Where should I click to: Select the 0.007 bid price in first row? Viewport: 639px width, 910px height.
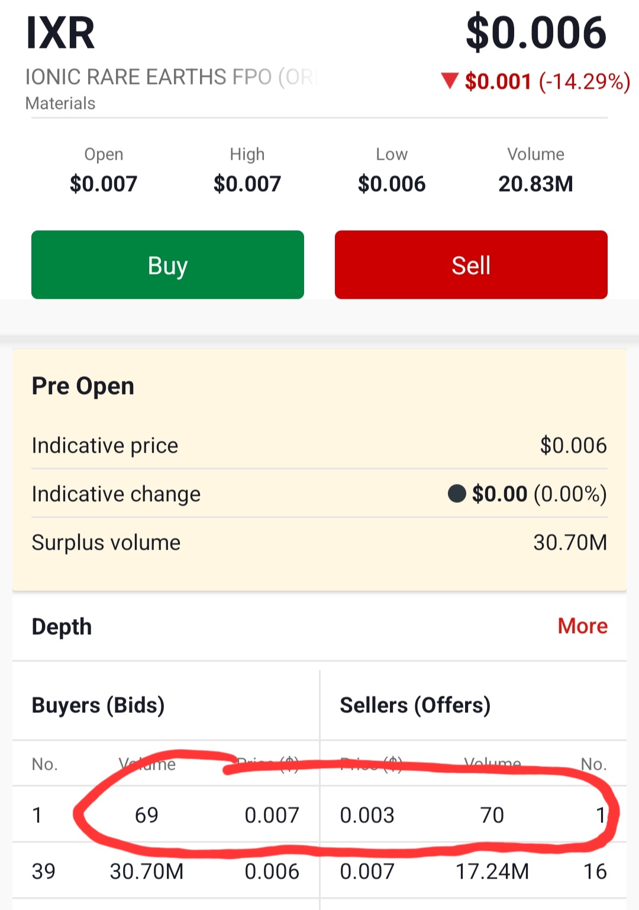[x=272, y=815]
